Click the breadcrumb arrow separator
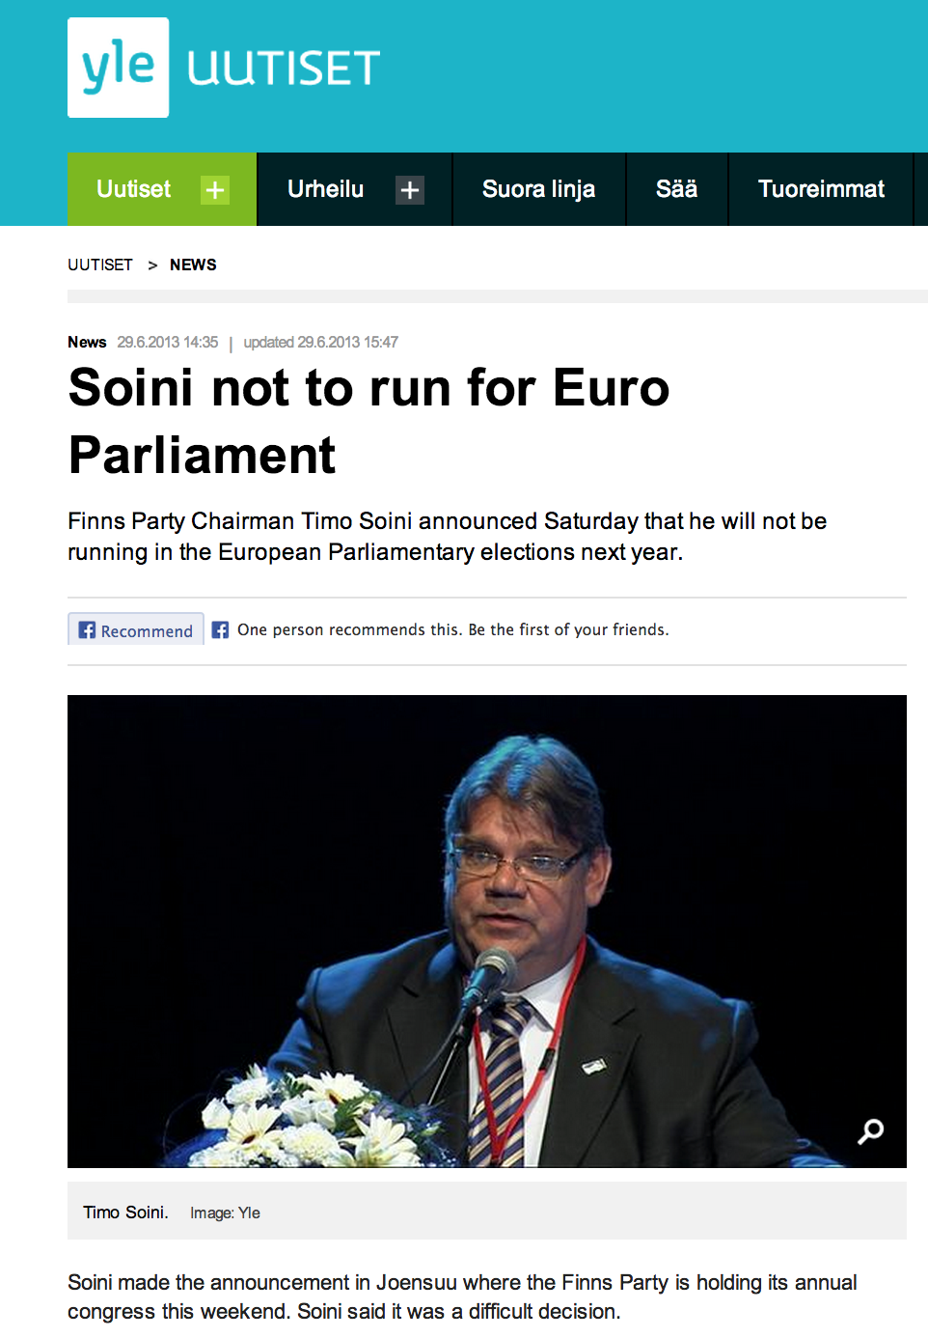This screenshot has height=1338, width=928. pyautogui.click(x=152, y=265)
